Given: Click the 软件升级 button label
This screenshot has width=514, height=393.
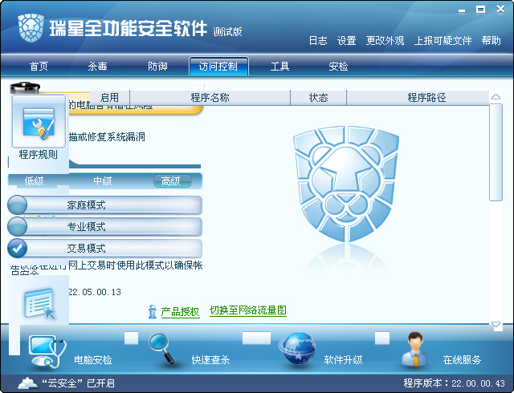Looking at the screenshot, I should (x=343, y=360).
